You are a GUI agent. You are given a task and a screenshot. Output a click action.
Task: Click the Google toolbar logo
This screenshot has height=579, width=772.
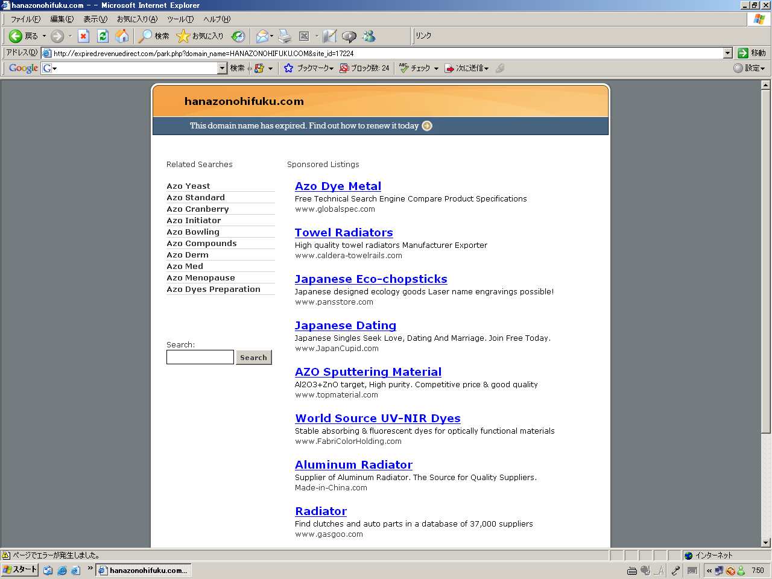(24, 68)
